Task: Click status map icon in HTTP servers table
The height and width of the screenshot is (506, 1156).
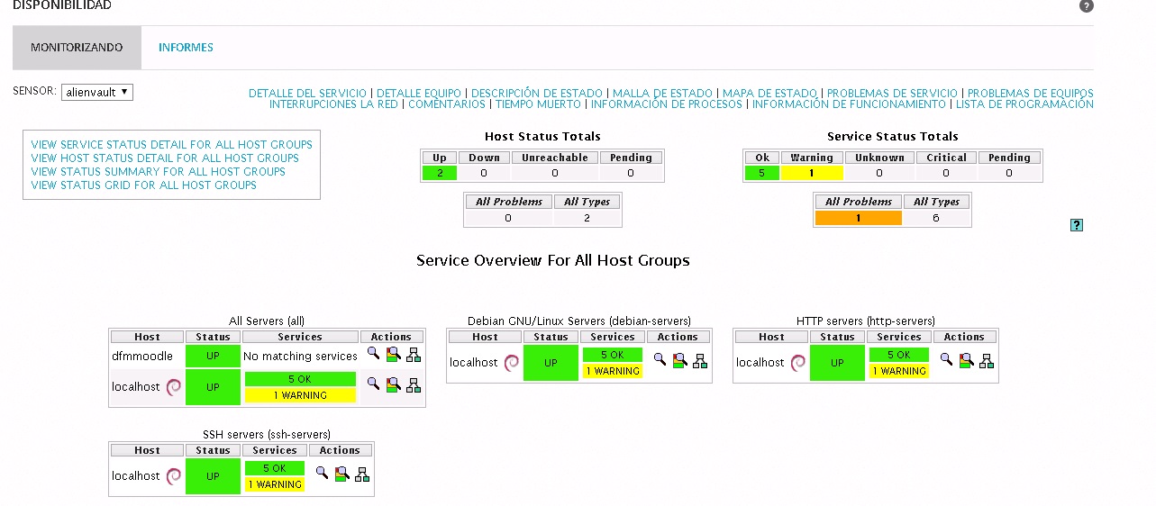Action: pyautogui.click(x=987, y=361)
